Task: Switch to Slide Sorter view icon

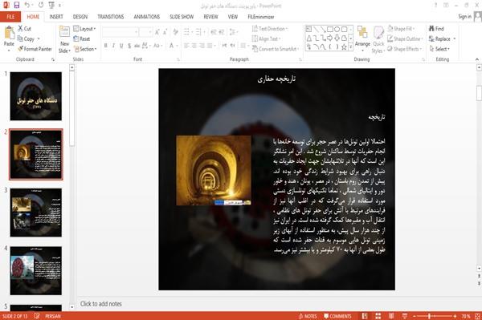Action: tap(378, 316)
